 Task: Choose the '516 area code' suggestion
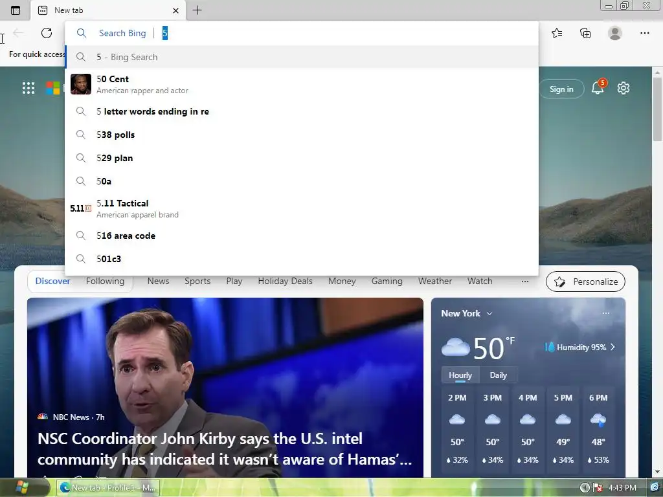(302, 236)
